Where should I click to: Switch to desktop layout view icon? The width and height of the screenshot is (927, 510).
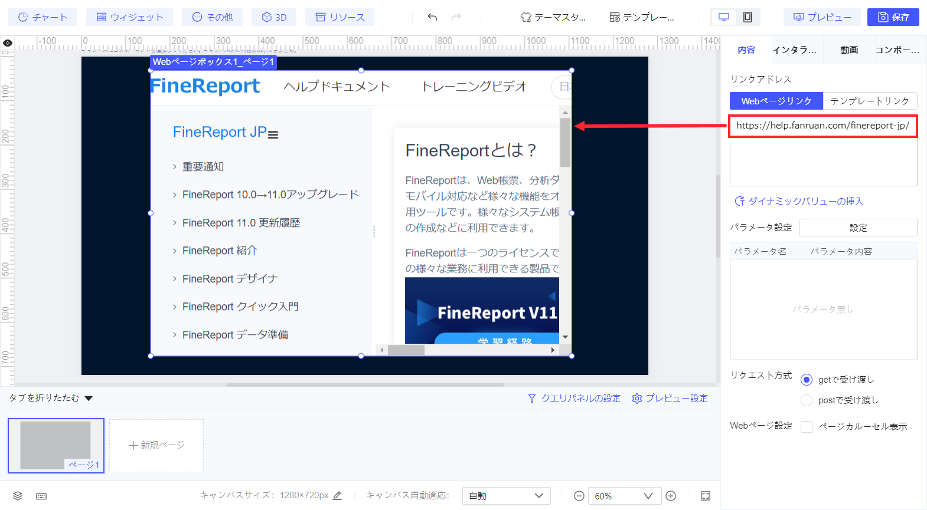723,17
